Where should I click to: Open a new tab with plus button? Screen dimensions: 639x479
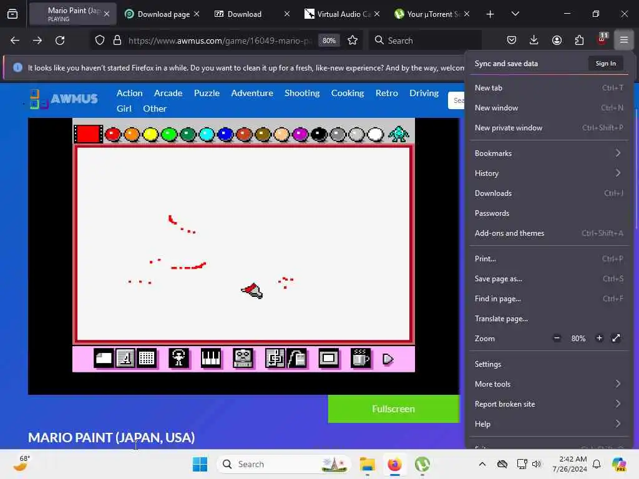(490, 14)
